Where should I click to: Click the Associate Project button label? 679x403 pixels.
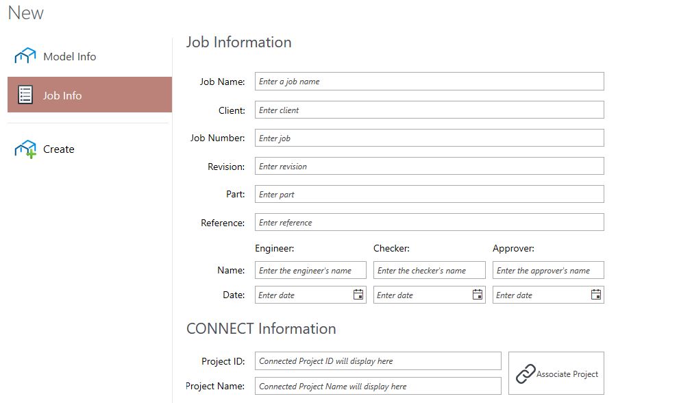(567, 374)
